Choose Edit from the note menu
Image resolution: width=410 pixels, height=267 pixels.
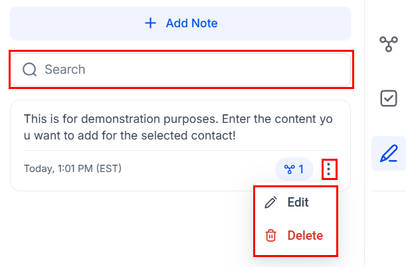click(296, 203)
